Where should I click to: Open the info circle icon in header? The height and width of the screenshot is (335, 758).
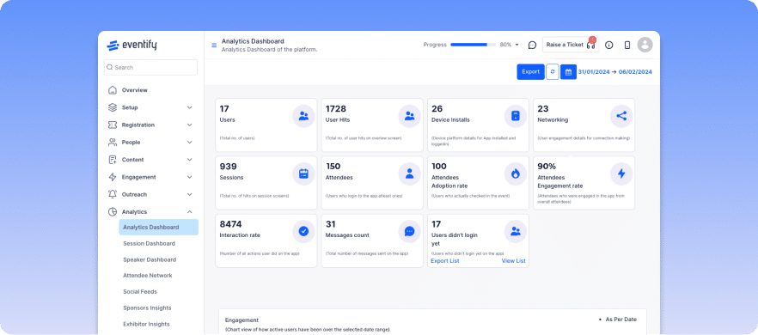(x=609, y=45)
